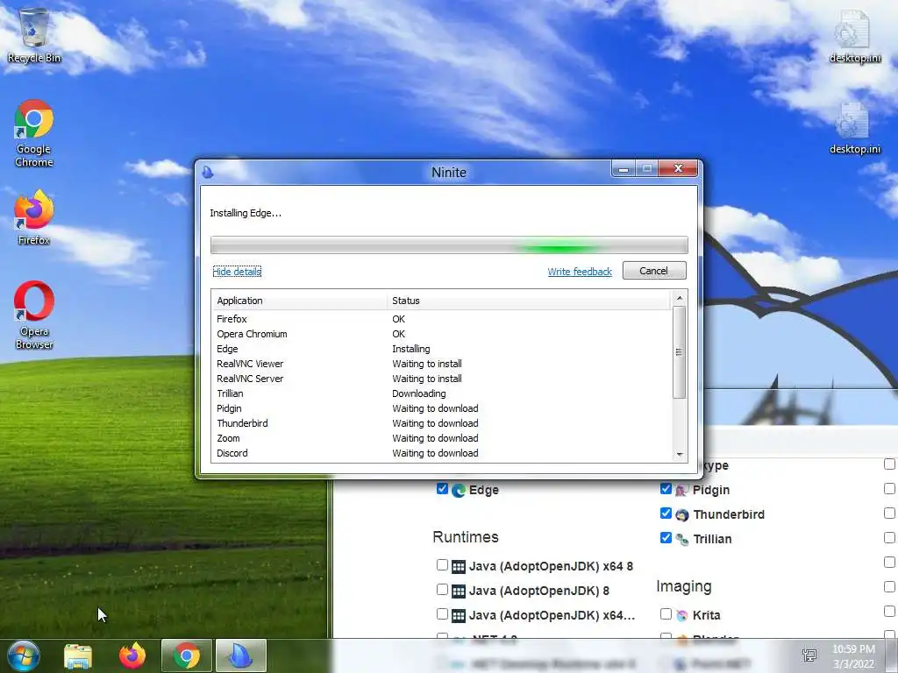Click Hide details link
This screenshot has height=673, width=898.
coord(237,272)
